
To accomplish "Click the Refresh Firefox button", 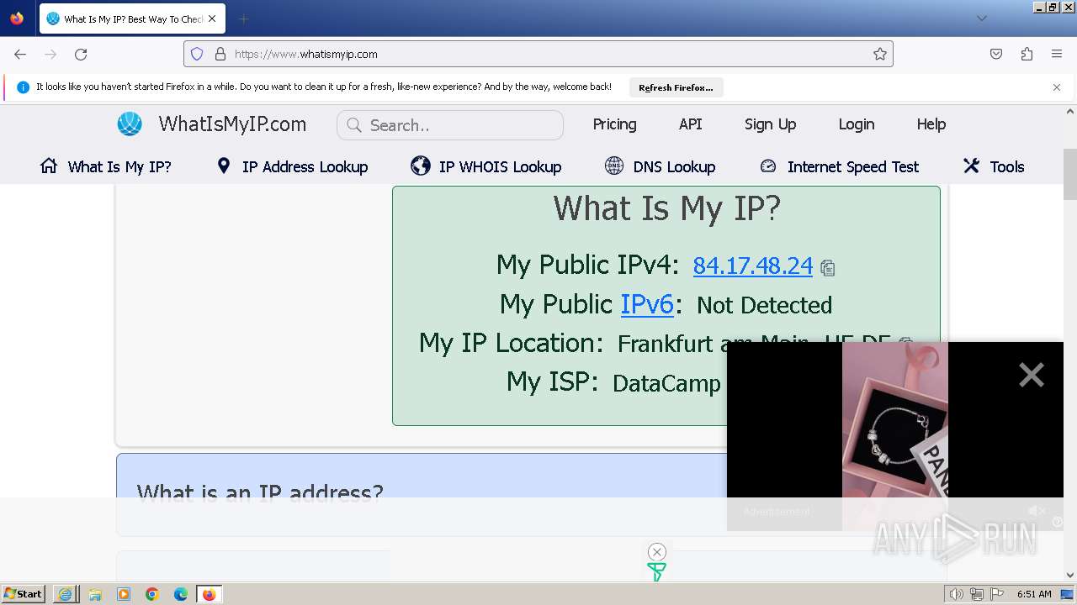I will coord(676,87).
